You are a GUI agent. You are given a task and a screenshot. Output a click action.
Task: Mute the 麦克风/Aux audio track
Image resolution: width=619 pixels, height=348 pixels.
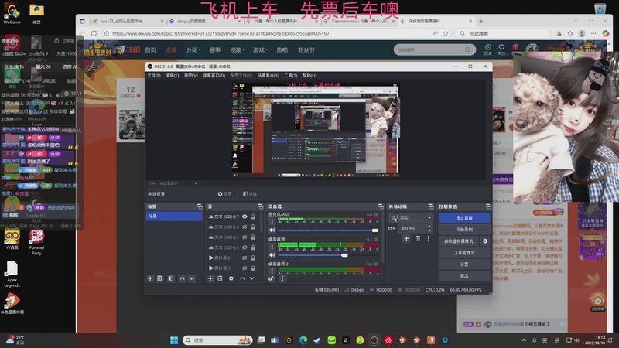tap(272, 230)
